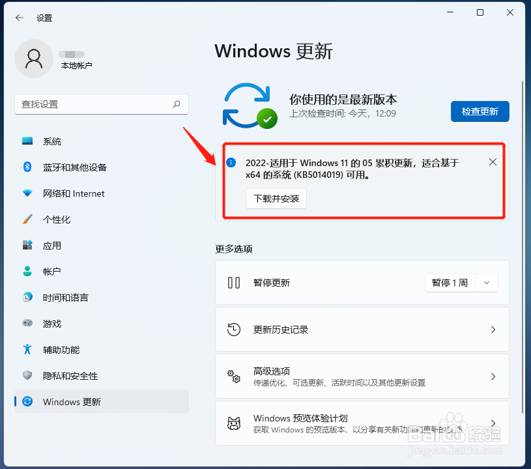531x469 pixels.
Task: Click the blue info icon in update notice
Action: click(x=231, y=163)
